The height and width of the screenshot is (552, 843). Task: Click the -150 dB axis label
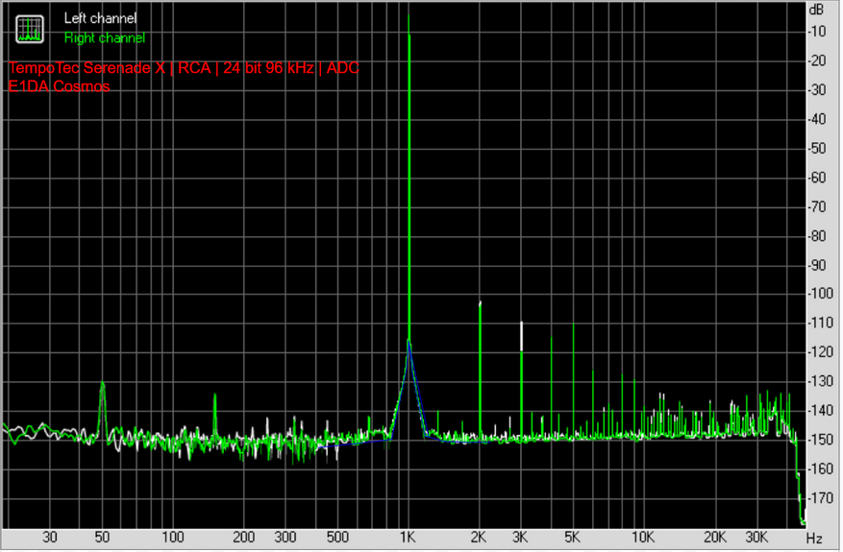click(821, 440)
